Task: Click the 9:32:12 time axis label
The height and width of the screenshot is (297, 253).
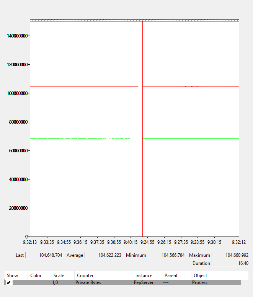Action: 239,242
